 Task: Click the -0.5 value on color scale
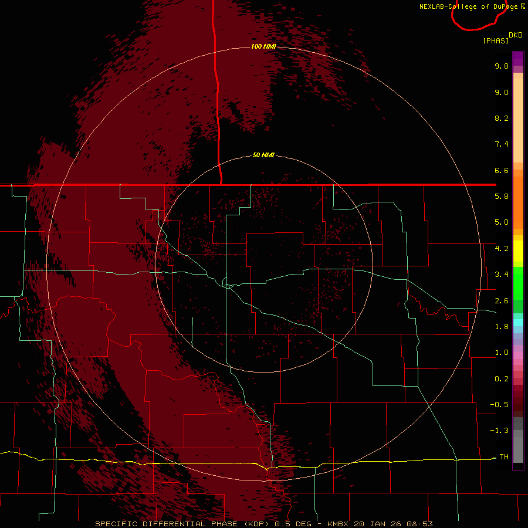[499, 405]
